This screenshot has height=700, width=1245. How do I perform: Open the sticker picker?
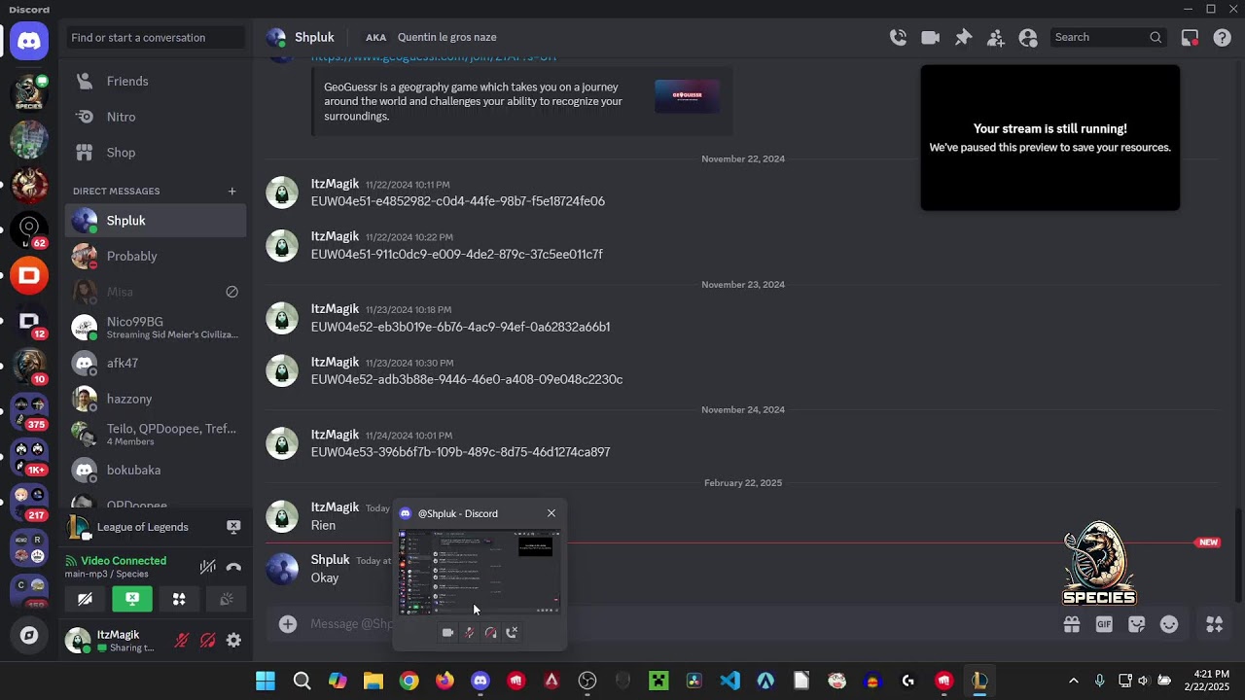[1136, 624]
